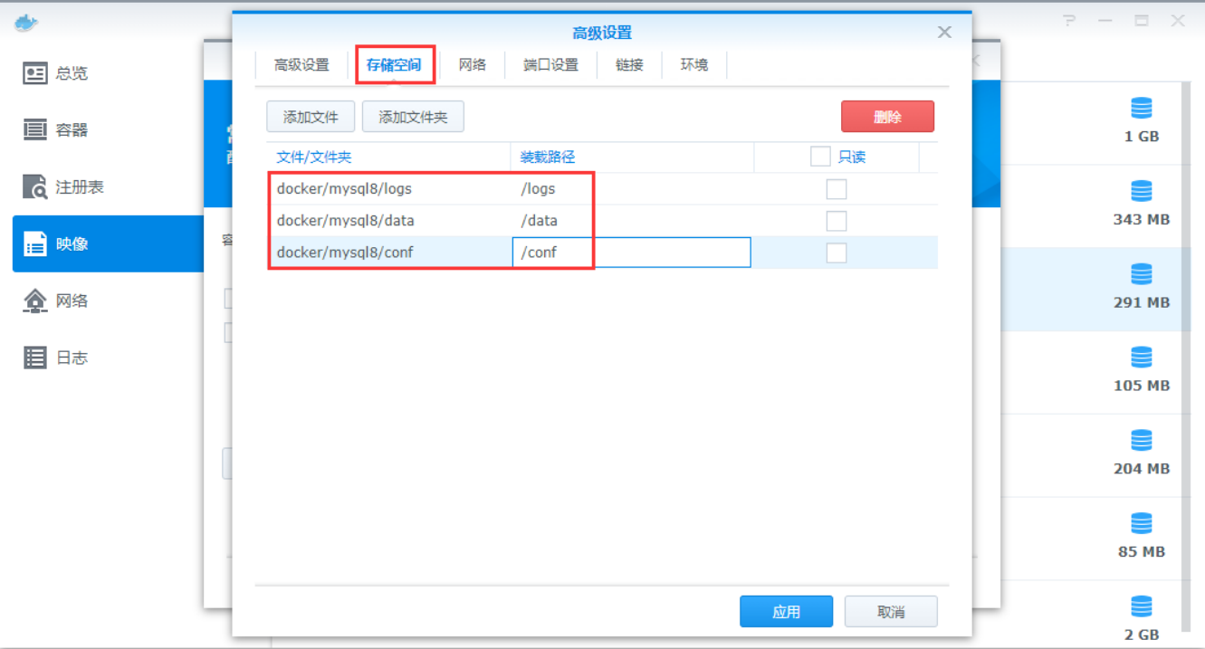This screenshot has width=1205, height=649.
Task: Enable read-only for docker/mysql8/logs row
Action: tap(837, 189)
